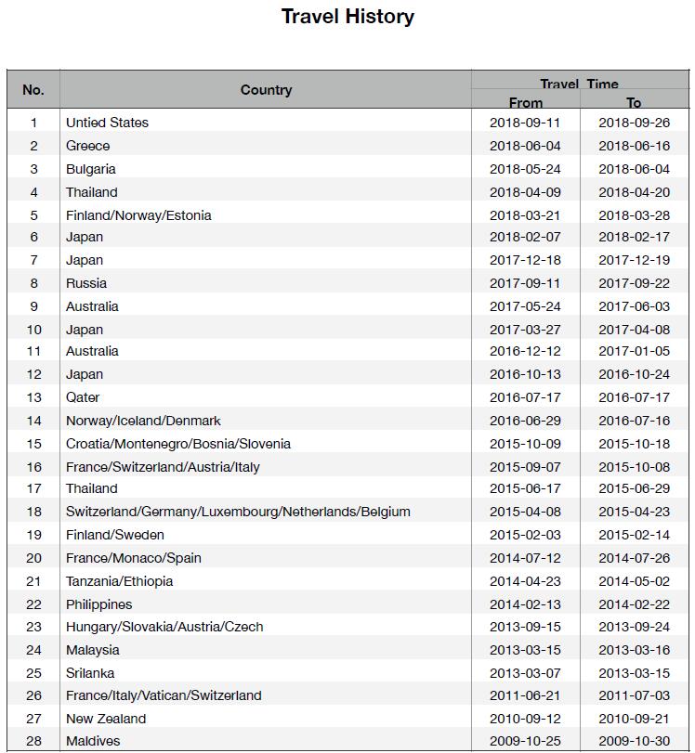
Task: Click the Switzerland/Germany/Luxembourg/Netherlands/Belgium cell
Action: coord(238,512)
